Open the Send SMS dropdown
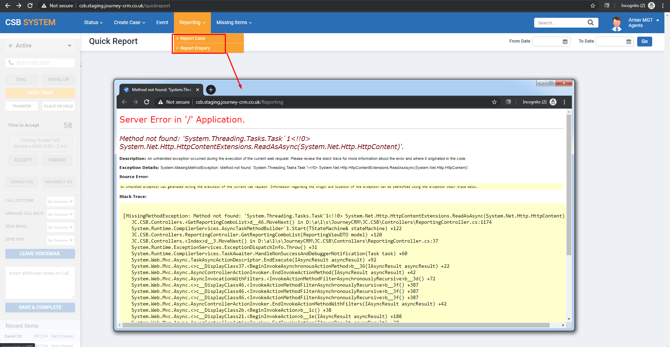The image size is (670, 347). [60, 240]
